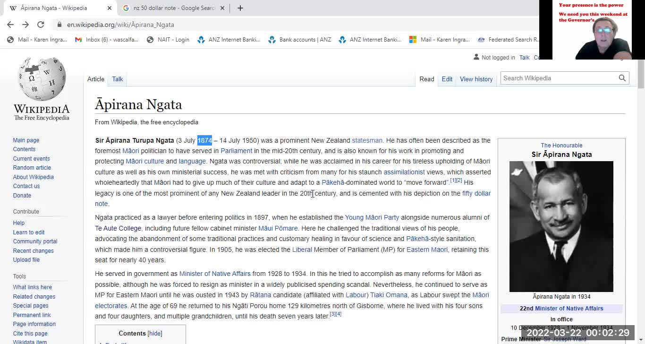645x344 pixels.
Task: Open a Random article
Action: click(32, 168)
